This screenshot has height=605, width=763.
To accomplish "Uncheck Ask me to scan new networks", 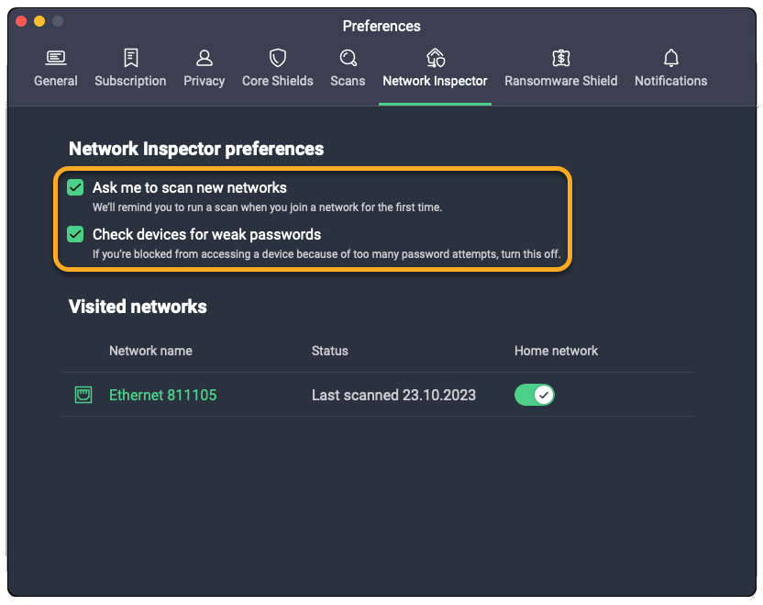I will tap(76, 187).
